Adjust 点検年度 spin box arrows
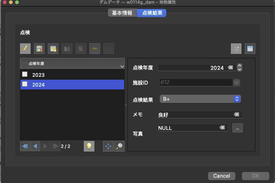Viewport: 275px width, 183px height. tap(239, 67)
